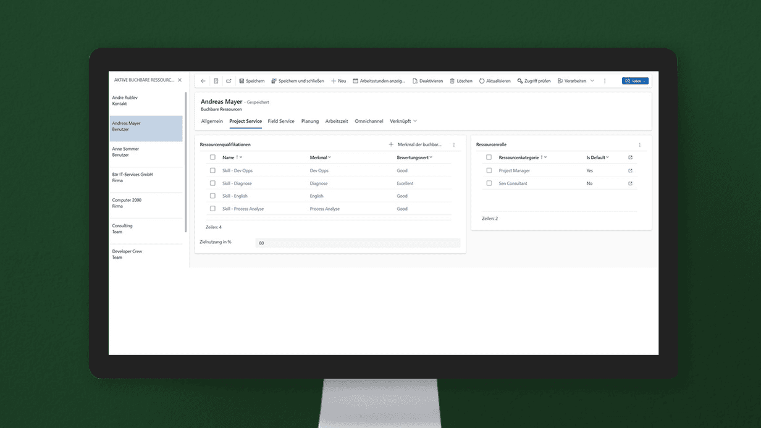
Task: Click the Zugriff prüfen key icon
Action: pos(520,81)
